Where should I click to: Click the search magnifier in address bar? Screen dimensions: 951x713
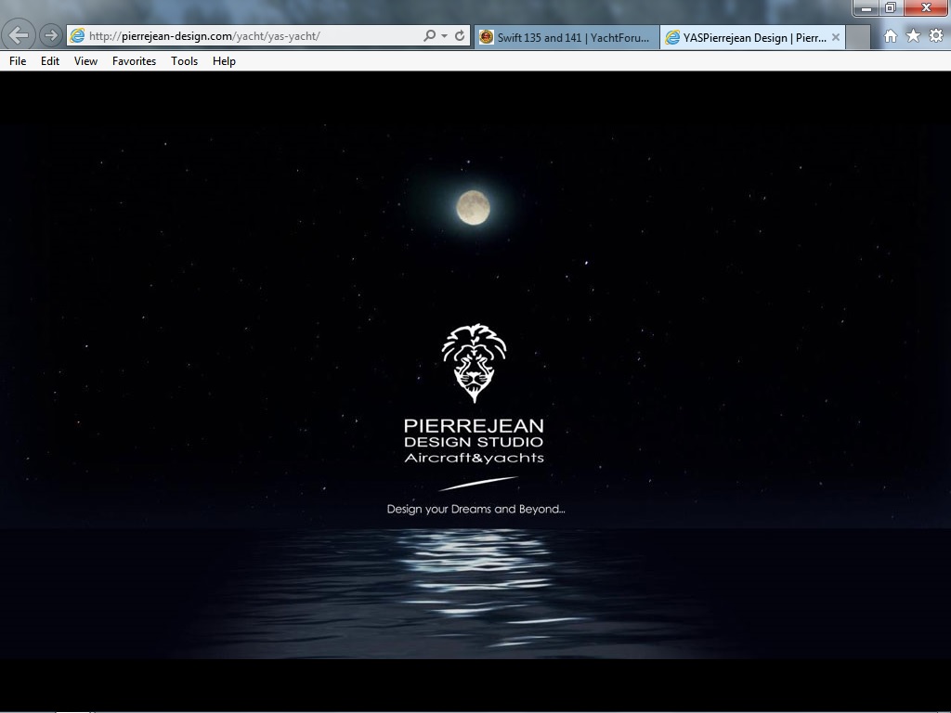tap(429, 36)
